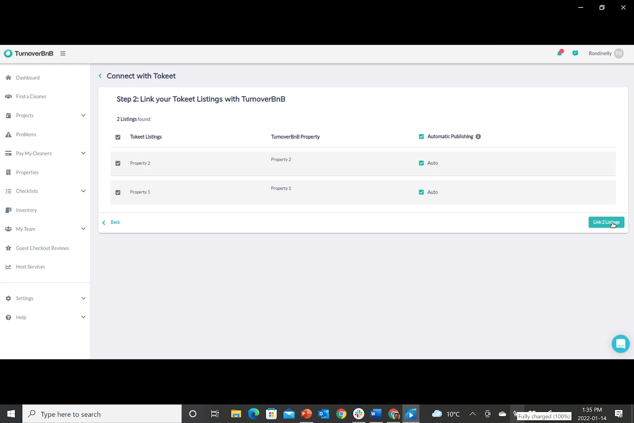Click the Properties building icon
Viewport: 634px width, 423px height.
(8, 172)
